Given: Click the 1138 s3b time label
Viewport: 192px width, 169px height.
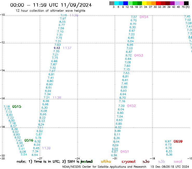Looking at the screenshot, I should coord(57,97).
